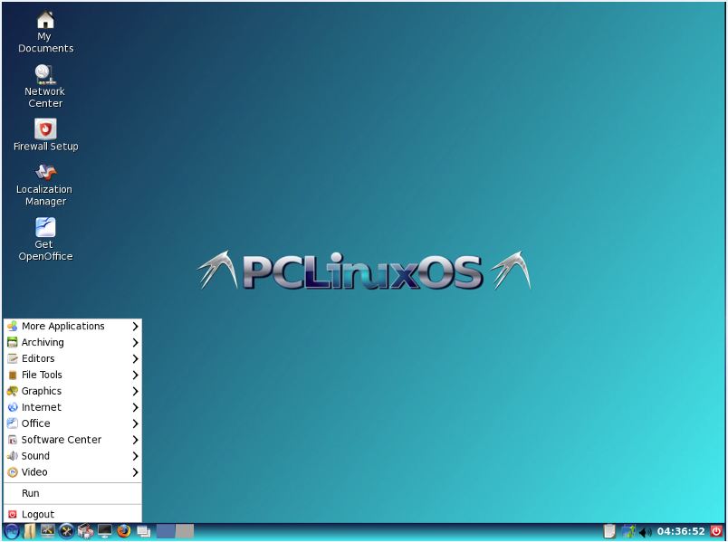Expand the More Applications submenu
Image resolution: width=728 pixels, height=542 pixels.
63,326
